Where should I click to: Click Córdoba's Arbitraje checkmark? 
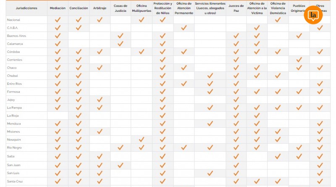coord(100,52)
